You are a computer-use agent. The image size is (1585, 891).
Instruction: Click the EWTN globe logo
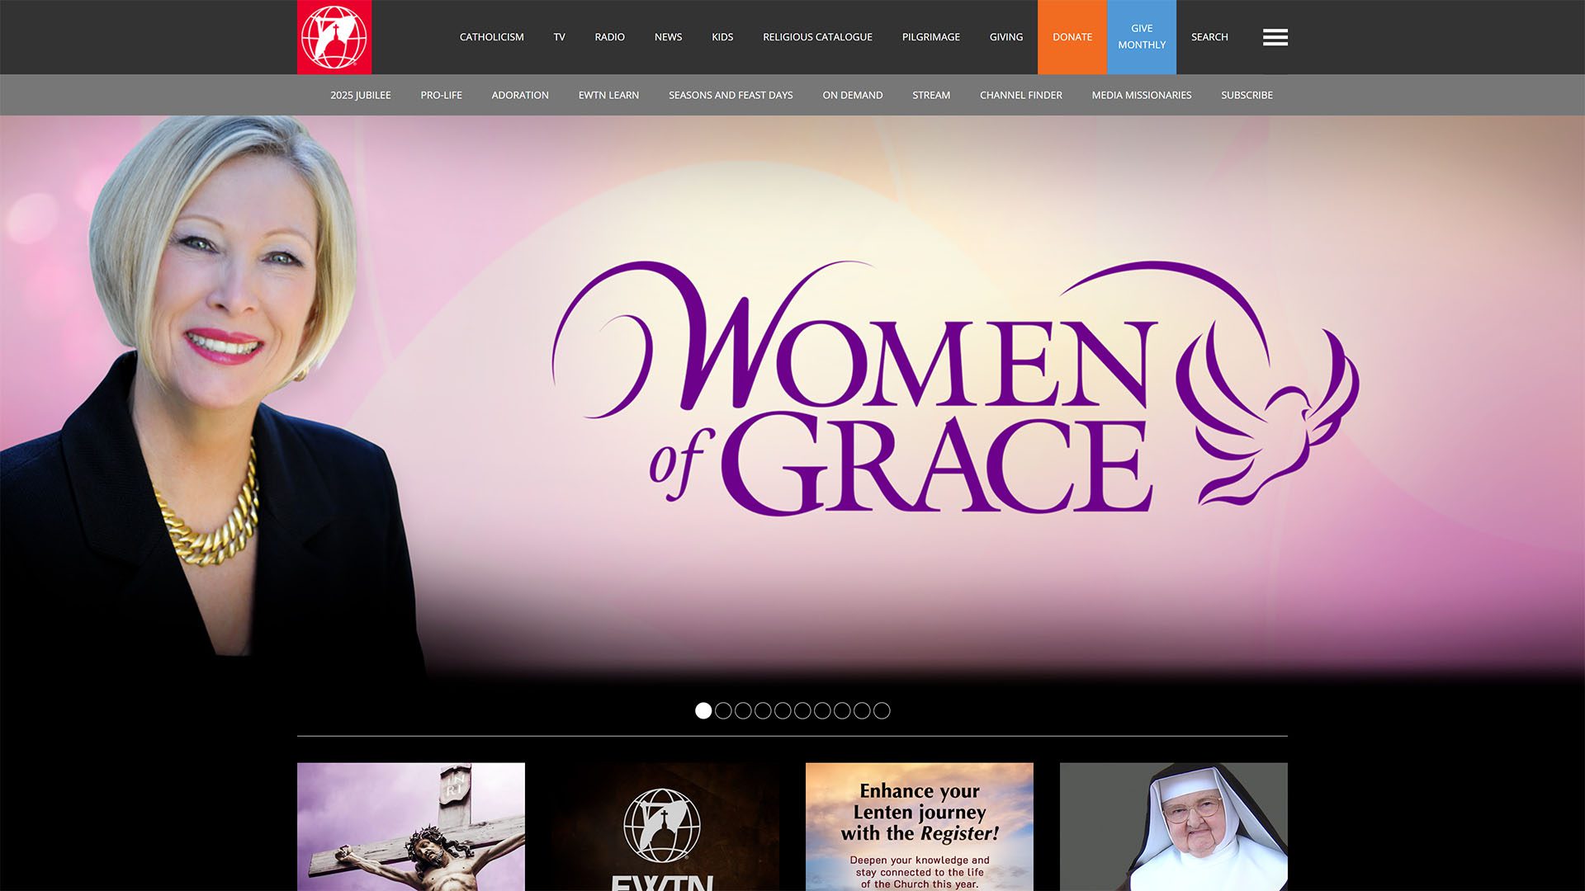click(334, 37)
